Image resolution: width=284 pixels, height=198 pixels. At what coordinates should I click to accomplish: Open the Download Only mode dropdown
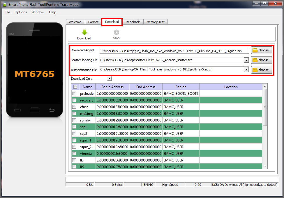coord(109,79)
